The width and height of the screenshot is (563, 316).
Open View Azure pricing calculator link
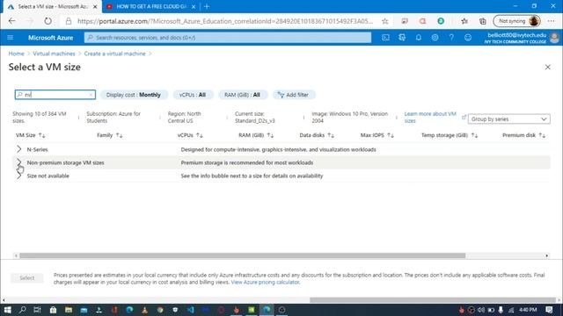click(x=265, y=282)
